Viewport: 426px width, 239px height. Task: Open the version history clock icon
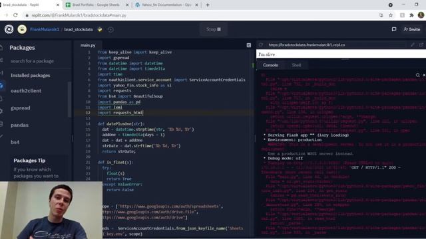click(x=110, y=29)
